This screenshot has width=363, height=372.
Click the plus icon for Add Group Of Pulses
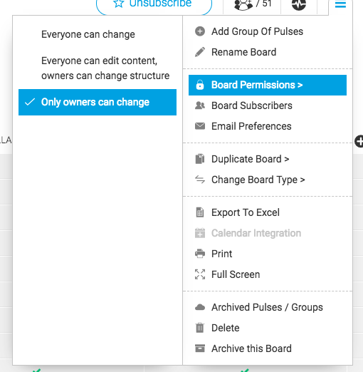(200, 31)
